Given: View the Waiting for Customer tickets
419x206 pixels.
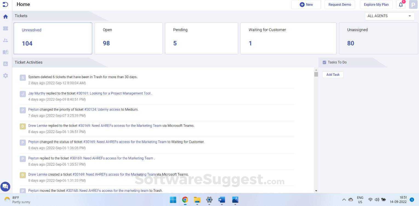Looking at the screenshot, I should click(288, 38).
